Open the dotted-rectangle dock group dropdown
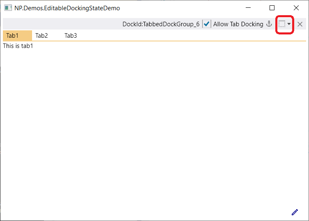The width and height of the screenshot is (309, 221). (x=285, y=24)
